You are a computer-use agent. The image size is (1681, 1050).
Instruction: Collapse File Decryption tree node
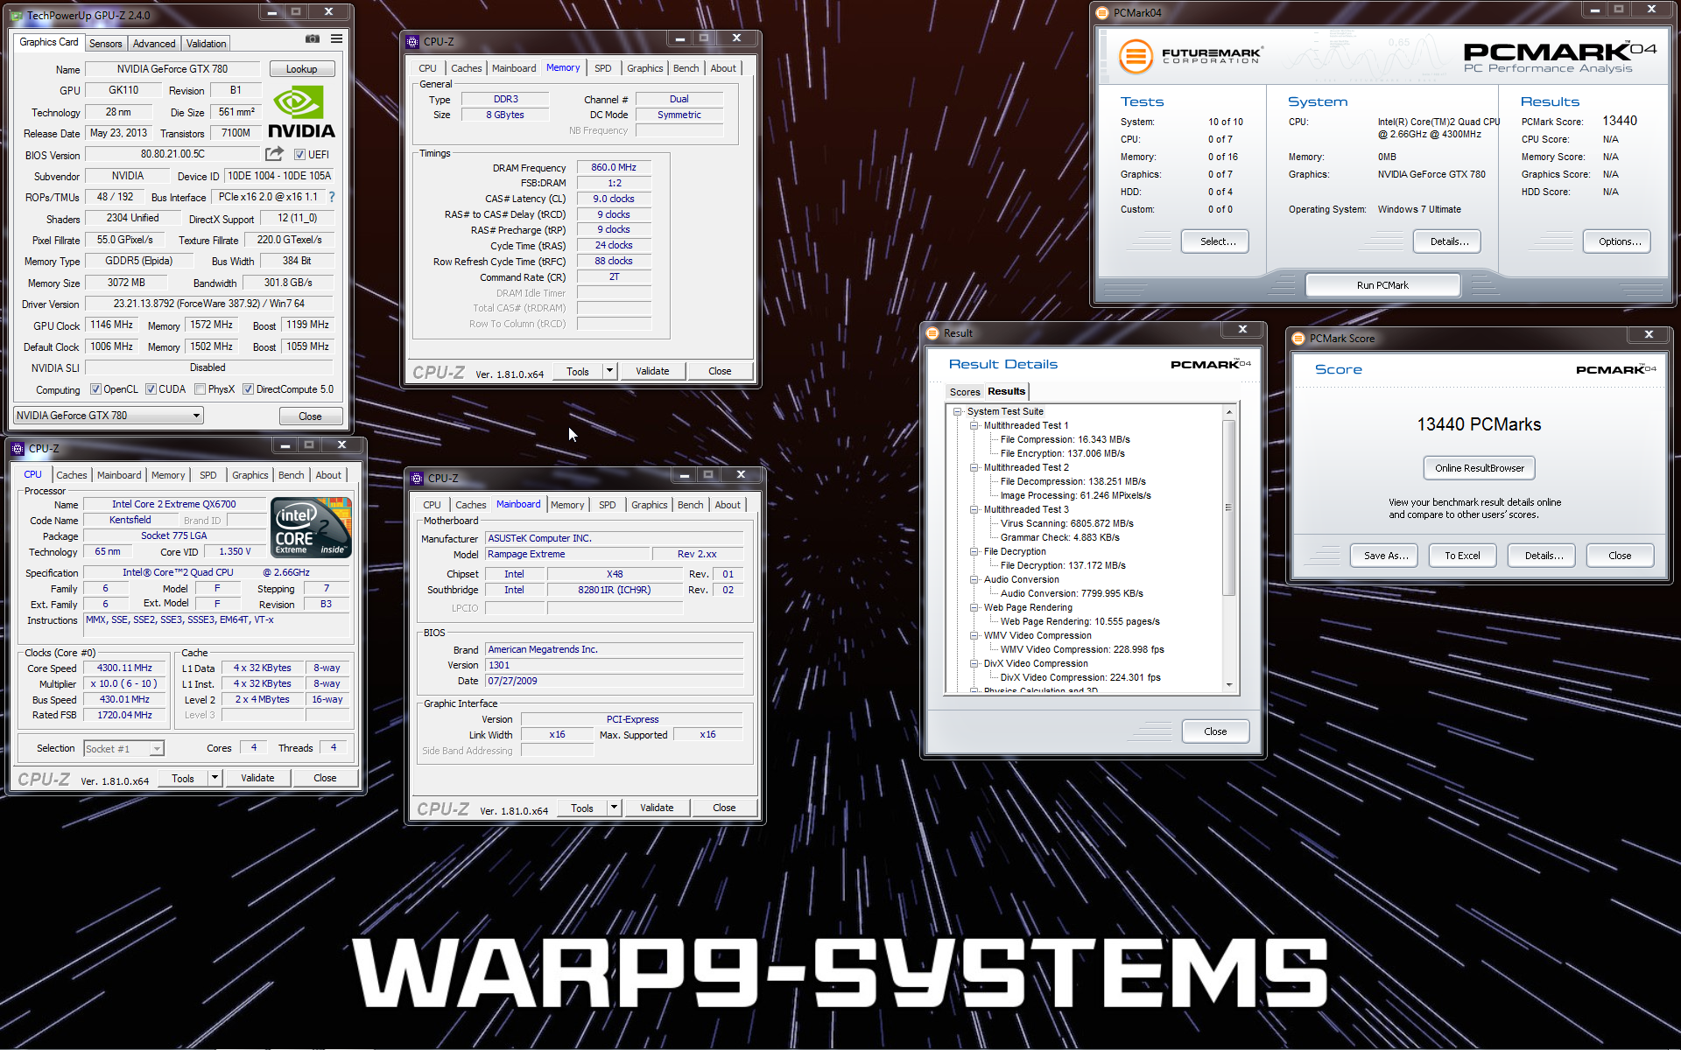click(974, 551)
